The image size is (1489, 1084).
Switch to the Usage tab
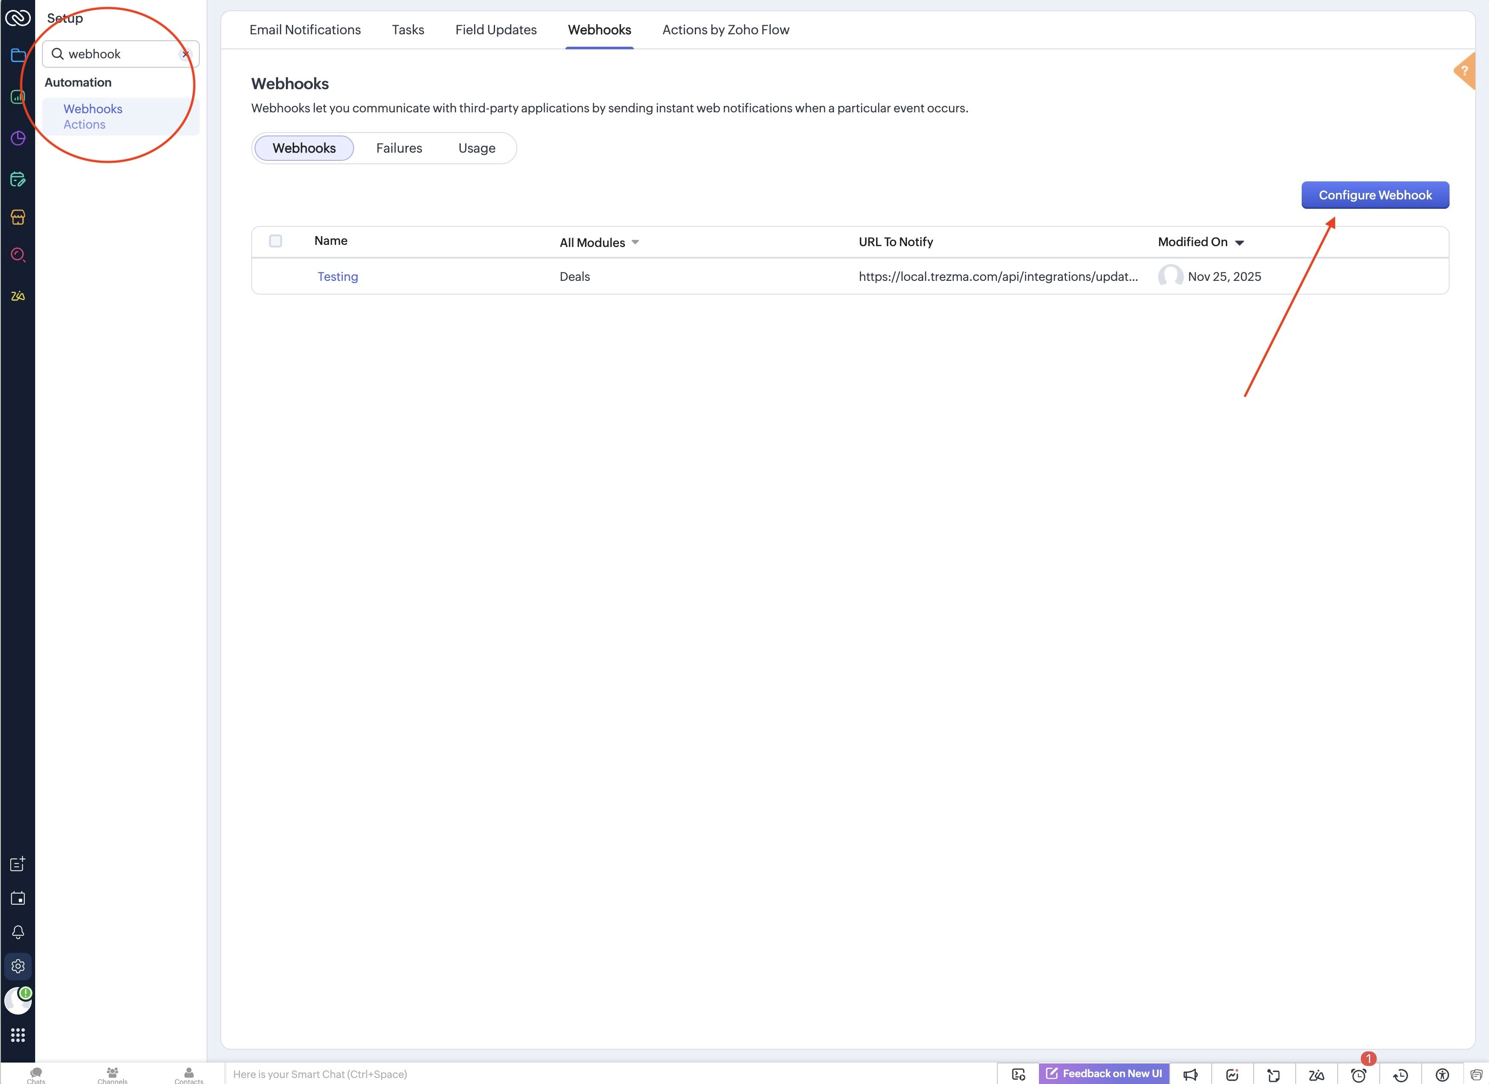point(476,148)
